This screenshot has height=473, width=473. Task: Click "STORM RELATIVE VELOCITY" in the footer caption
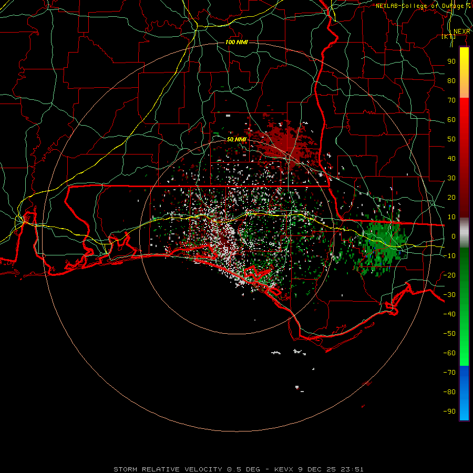click(168, 469)
